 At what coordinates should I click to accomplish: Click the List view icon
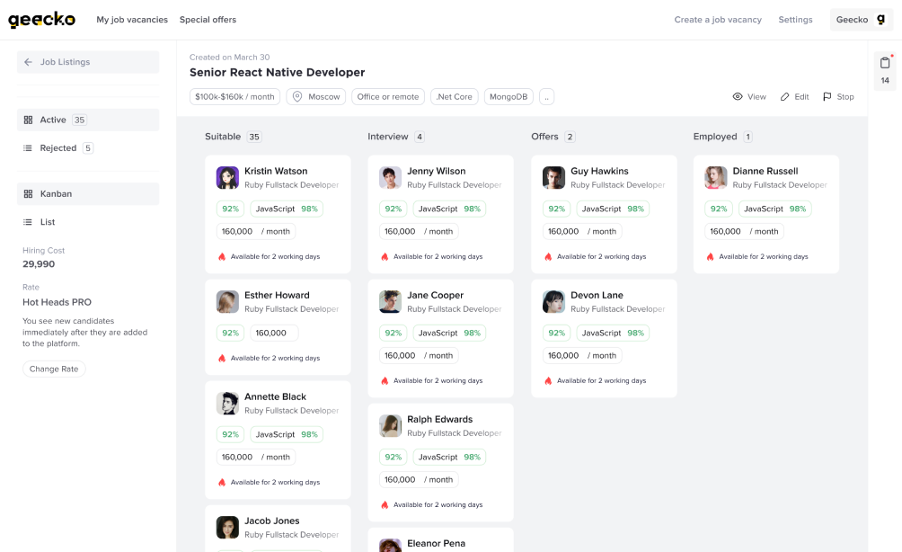[28, 222]
